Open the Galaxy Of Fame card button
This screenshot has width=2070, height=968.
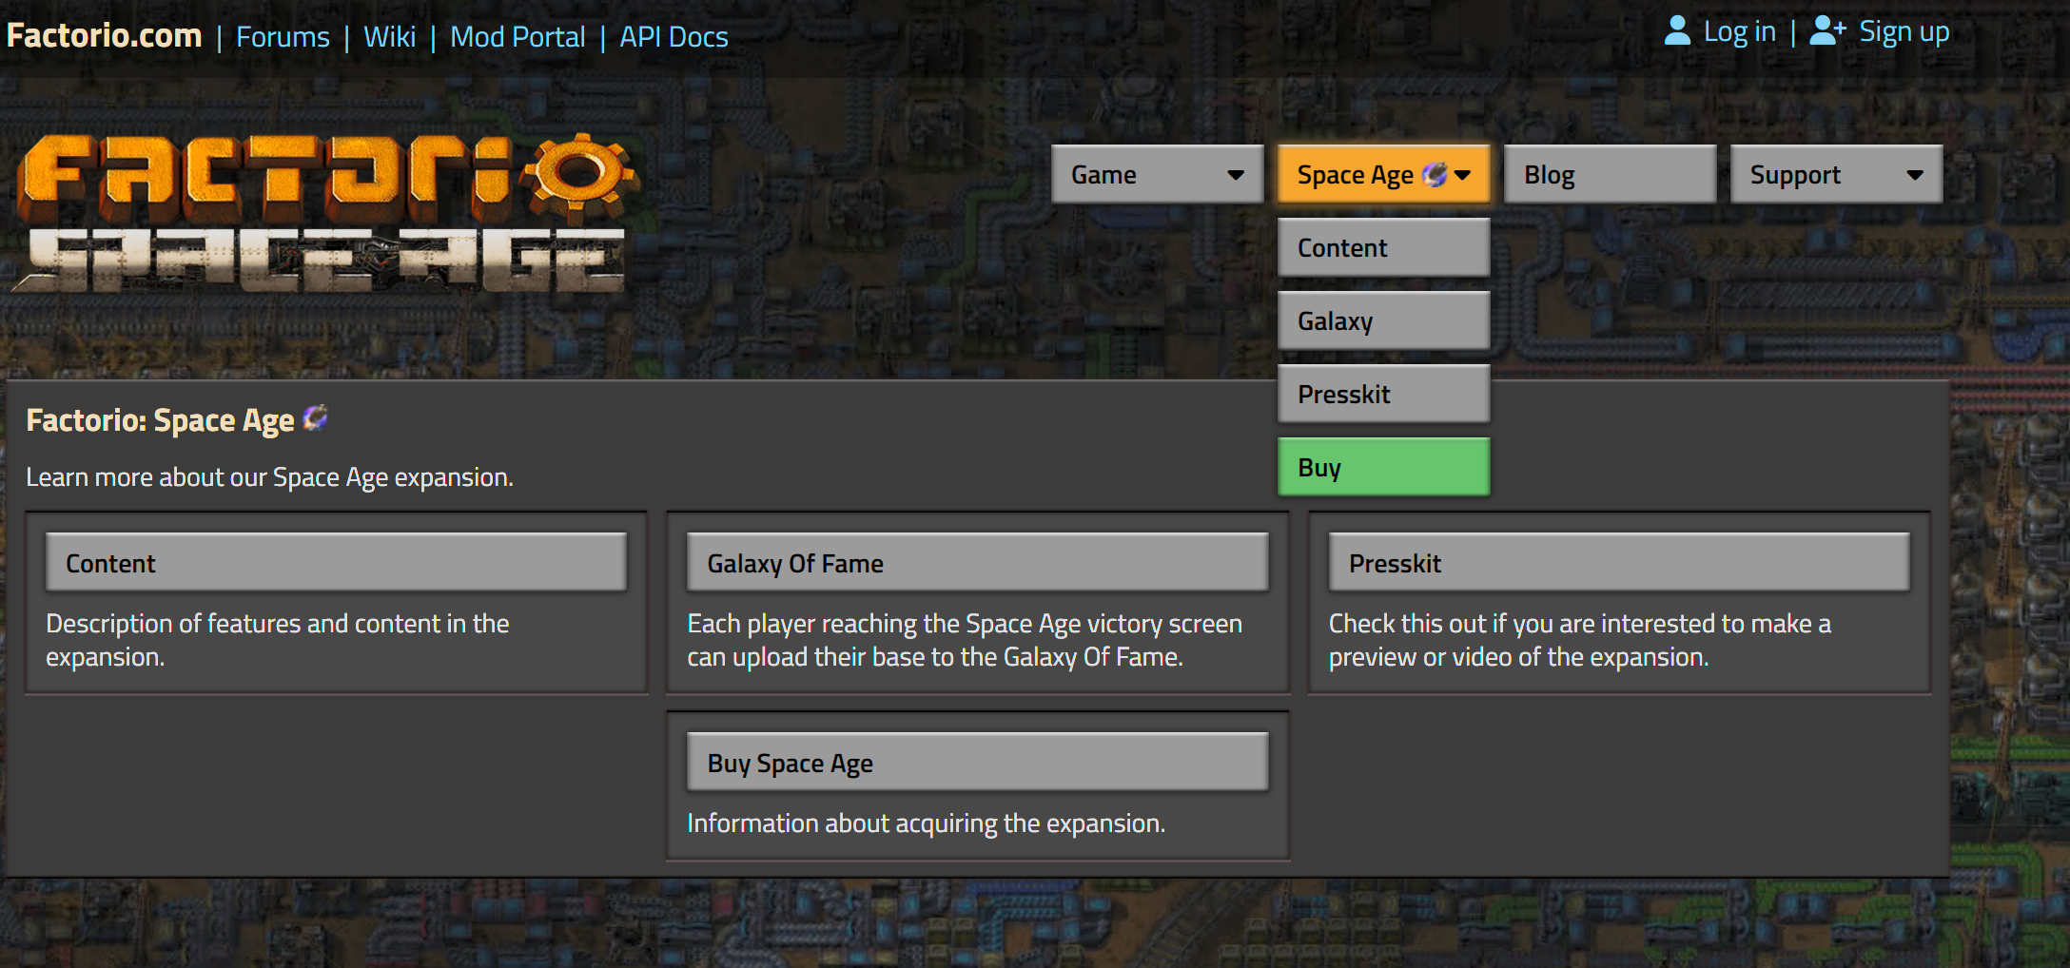pos(977,562)
